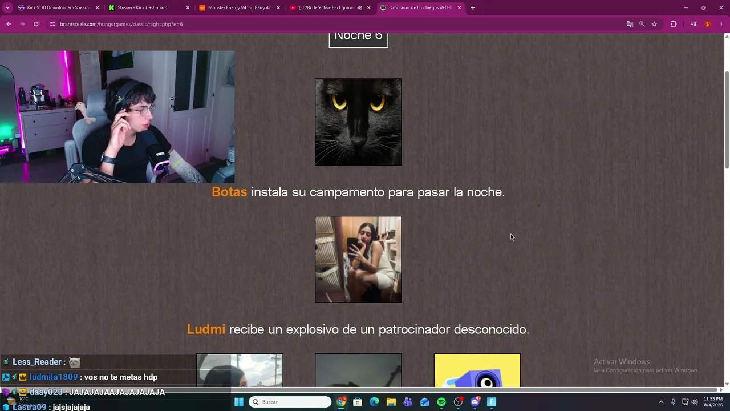Open the browser extensions menu
This screenshot has height=411, width=730.
(674, 24)
